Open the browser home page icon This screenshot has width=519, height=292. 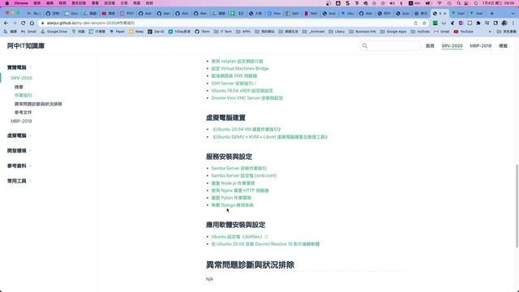click(x=32, y=23)
